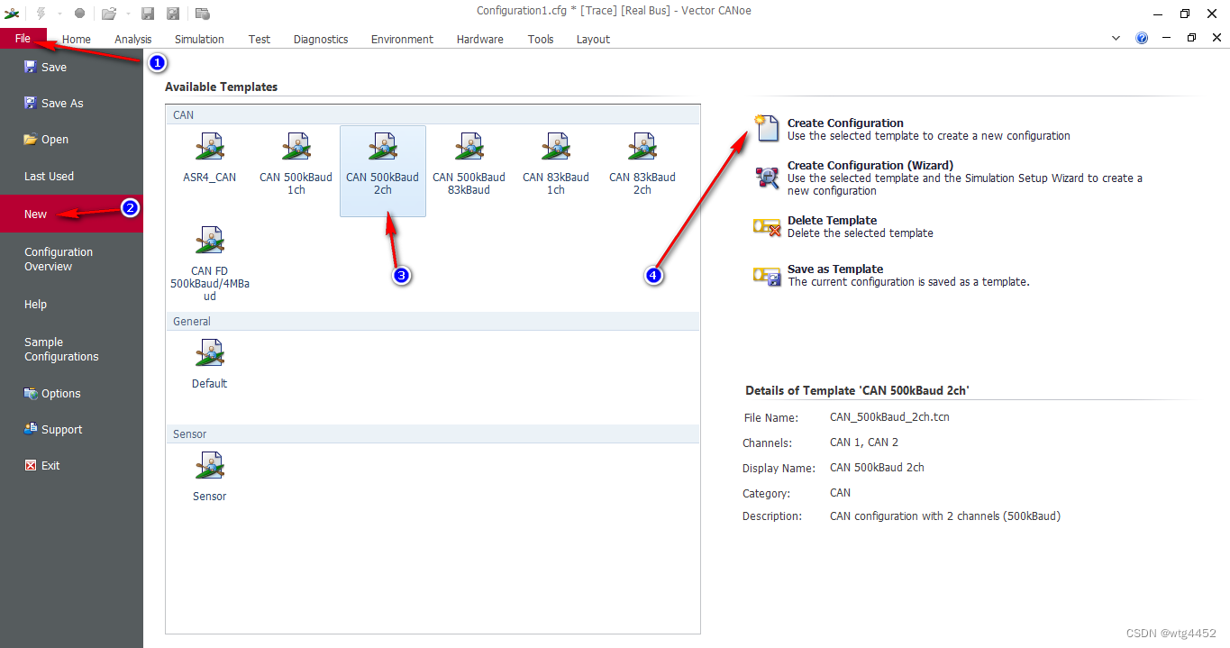Viewport: 1230px width, 648px height.
Task: Click the open folder icon in quick access toolbar
Action: (x=109, y=13)
